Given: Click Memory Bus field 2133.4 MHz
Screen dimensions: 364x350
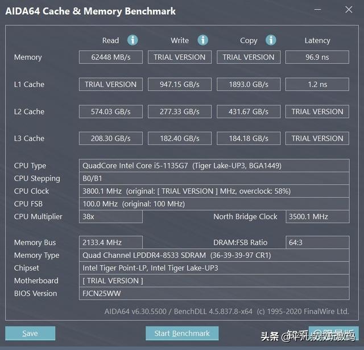Looking at the screenshot, I should (x=111, y=242).
